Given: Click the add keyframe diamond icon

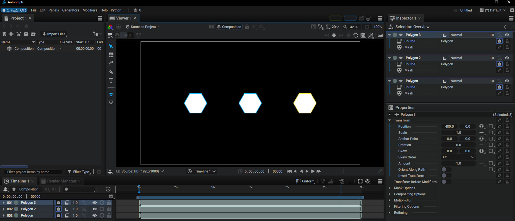Looking at the screenshot, I should (334, 35).
